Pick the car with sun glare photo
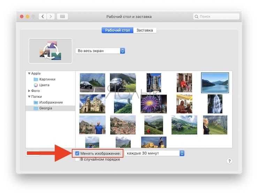 click(x=123, y=83)
